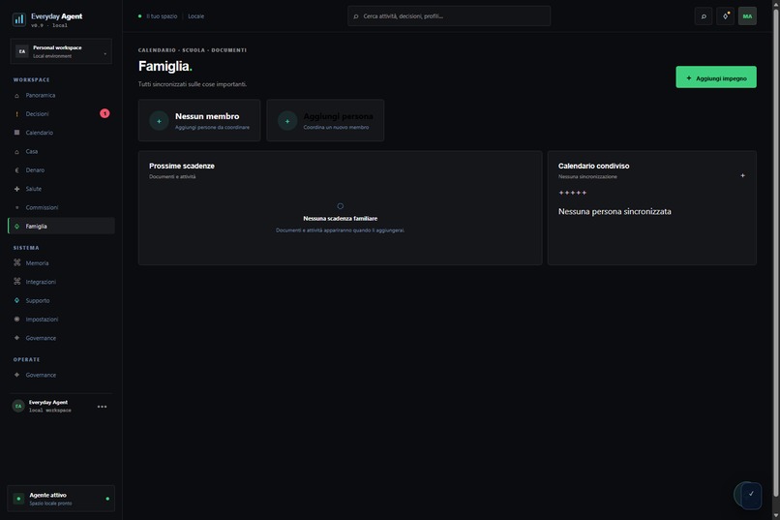Open the Calendario section

(61, 133)
